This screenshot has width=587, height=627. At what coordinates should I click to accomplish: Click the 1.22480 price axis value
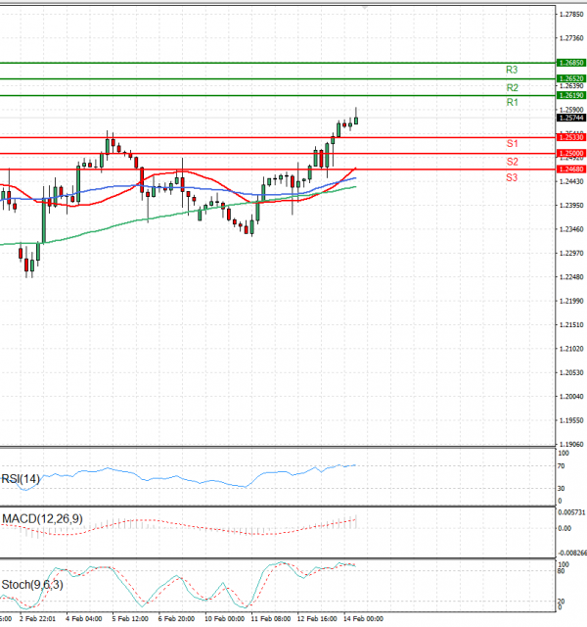coord(571,276)
